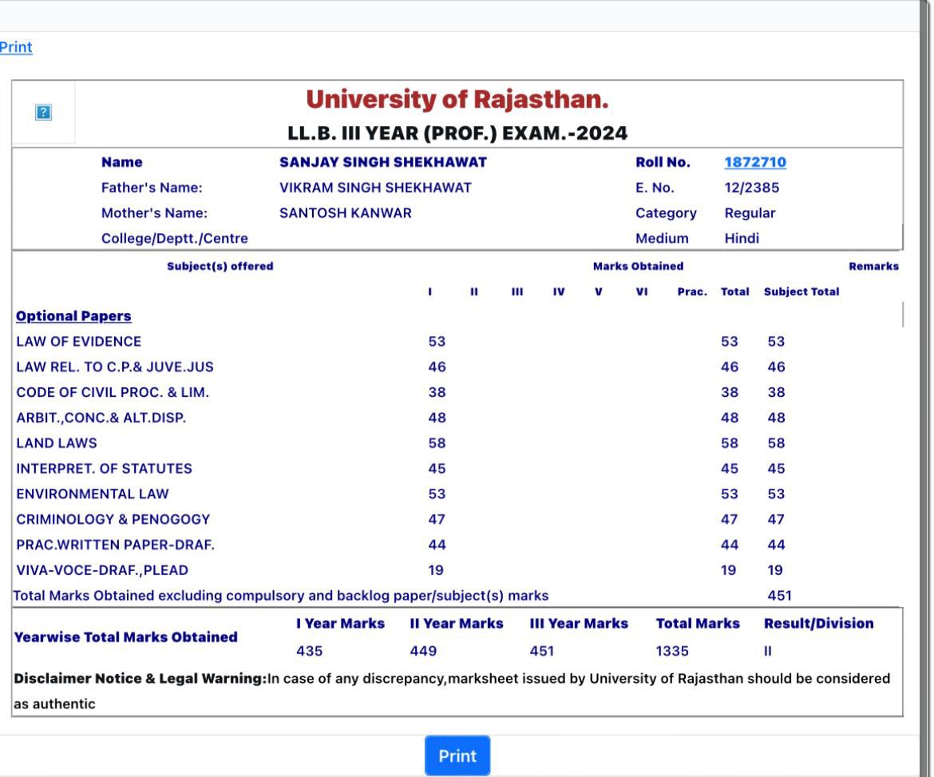Click the College/Deptt./Centre label

point(175,238)
